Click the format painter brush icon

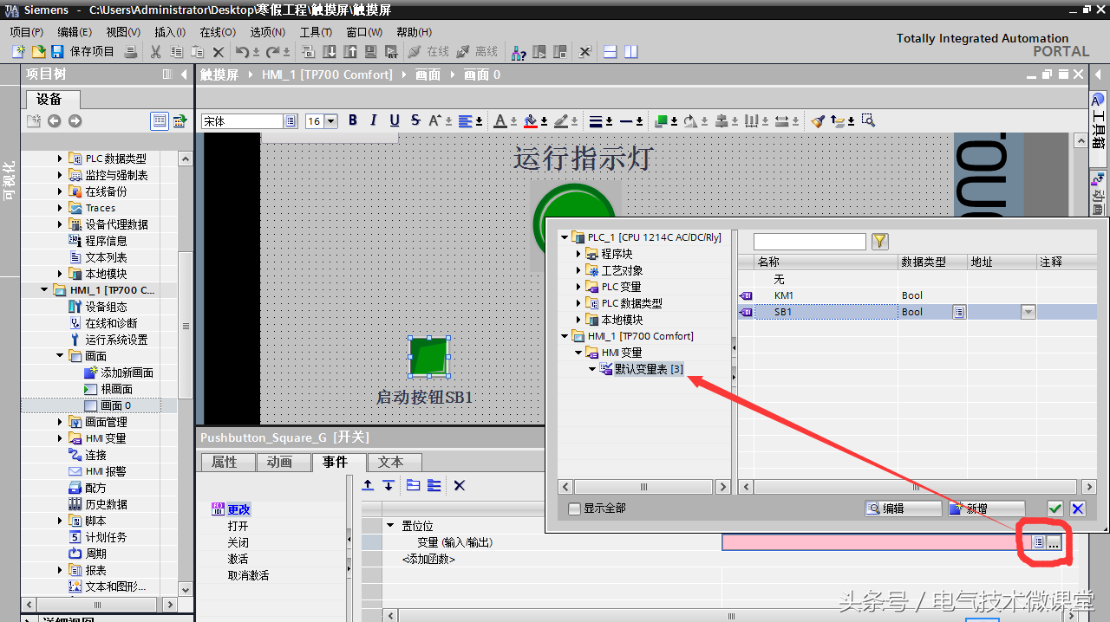click(x=818, y=120)
